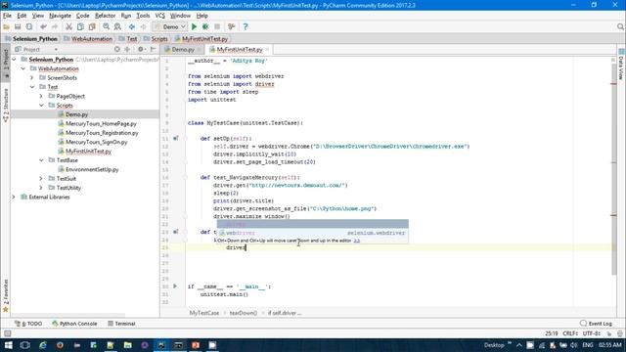Click the Cut scissors icon
Screen dimensions: 626x352
[x=69, y=26]
